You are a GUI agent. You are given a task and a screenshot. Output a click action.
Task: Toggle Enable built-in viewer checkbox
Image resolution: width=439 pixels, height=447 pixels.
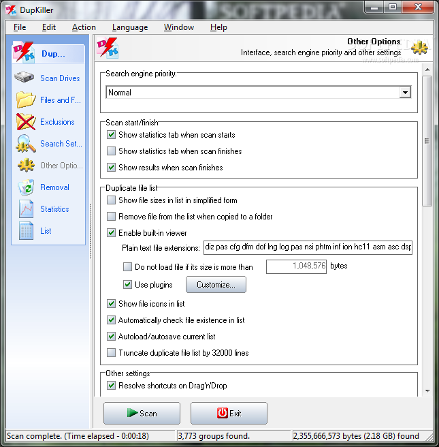click(111, 233)
